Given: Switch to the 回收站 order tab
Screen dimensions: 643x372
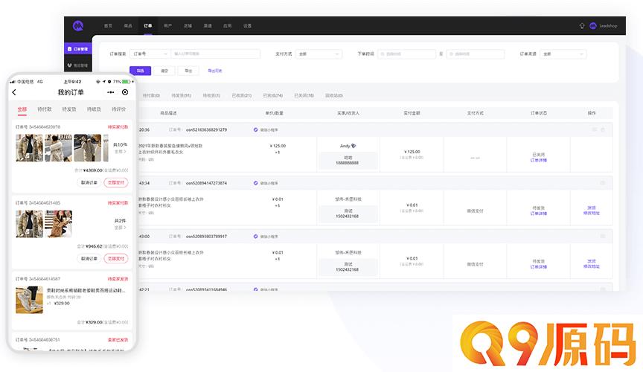Looking at the screenshot, I should click(334, 95).
